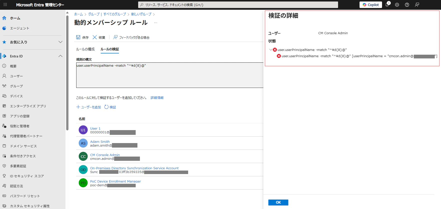Click the お気に入り star icon
This screenshot has width=441, height=209.
pyautogui.click(x=4, y=42)
